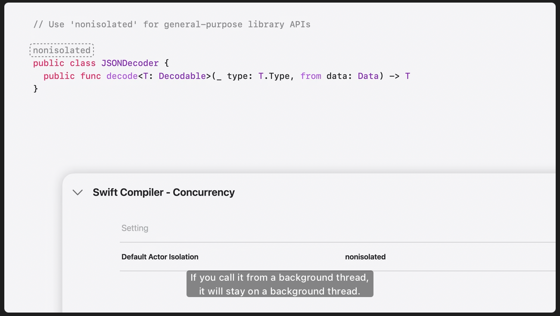This screenshot has height=316, width=560.
Task: Click the closing brace of JSONDecoder
Action: (x=36, y=89)
